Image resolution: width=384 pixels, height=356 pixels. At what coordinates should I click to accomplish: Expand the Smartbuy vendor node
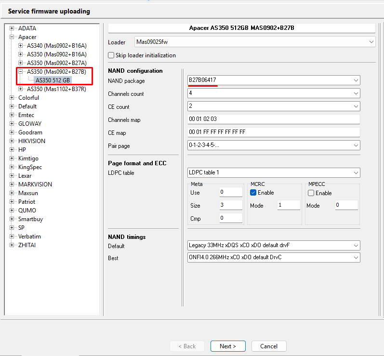point(12,219)
